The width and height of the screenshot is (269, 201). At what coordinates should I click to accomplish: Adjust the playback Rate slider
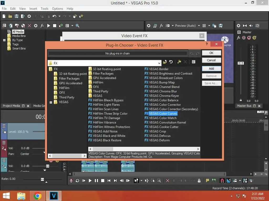pos(42,179)
